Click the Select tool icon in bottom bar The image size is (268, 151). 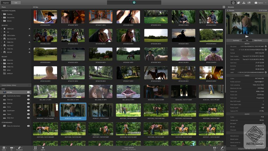(35, 148)
